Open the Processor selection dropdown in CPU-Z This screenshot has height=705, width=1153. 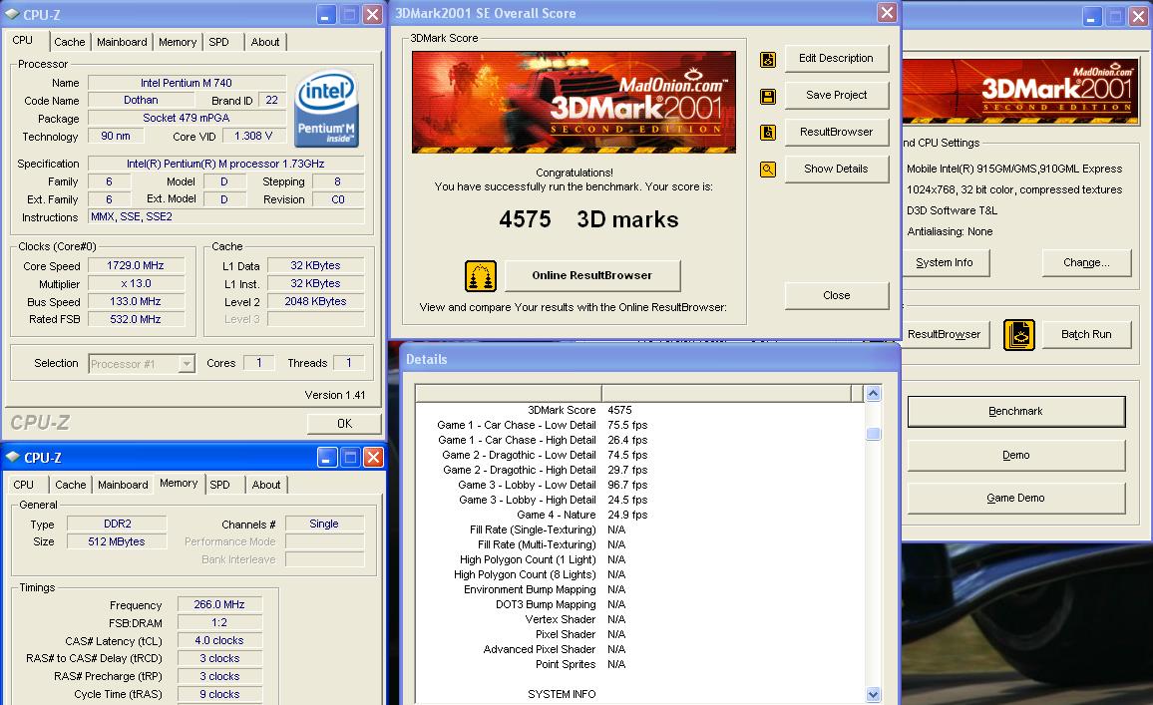pyautogui.click(x=187, y=363)
